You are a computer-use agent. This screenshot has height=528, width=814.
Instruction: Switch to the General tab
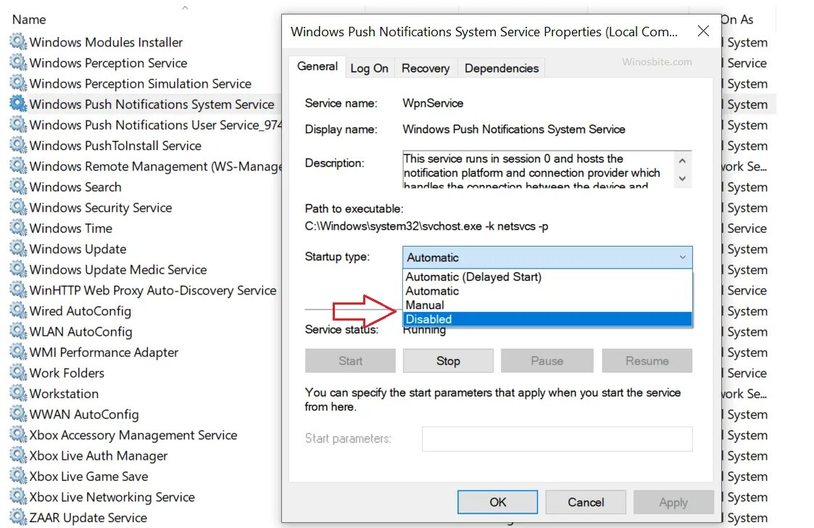[x=317, y=67]
